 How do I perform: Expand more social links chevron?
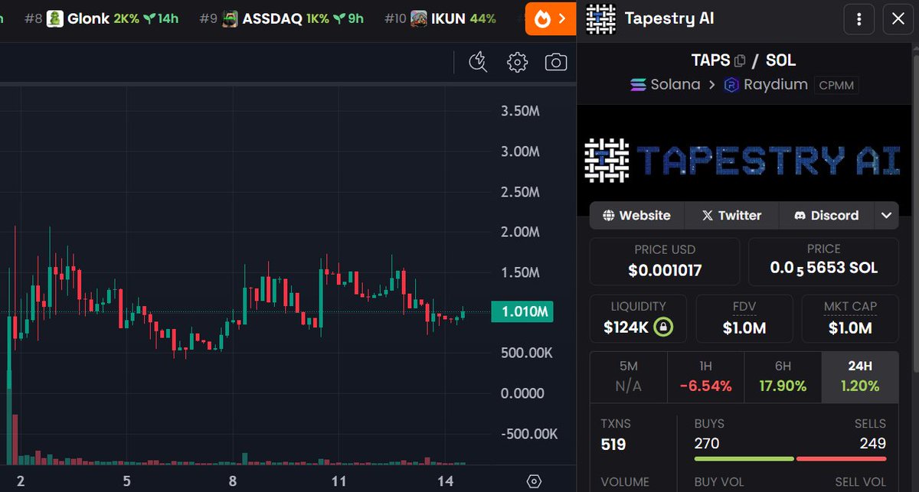click(886, 215)
